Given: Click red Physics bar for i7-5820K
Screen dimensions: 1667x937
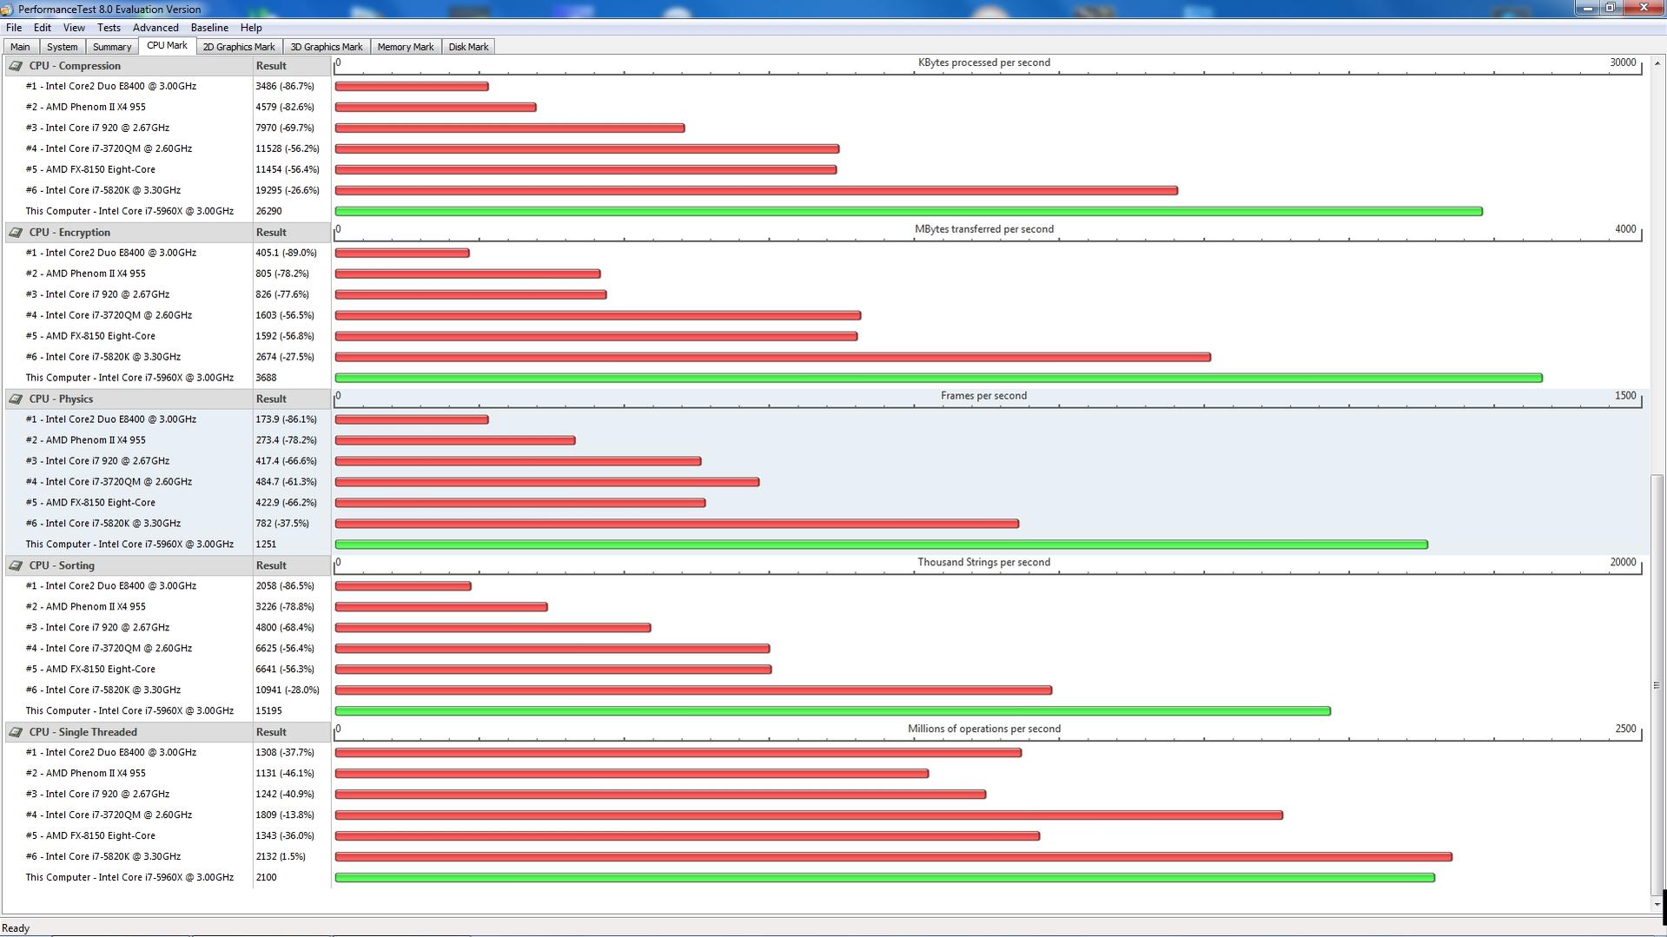Looking at the screenshot, I should tap(677, 524).
